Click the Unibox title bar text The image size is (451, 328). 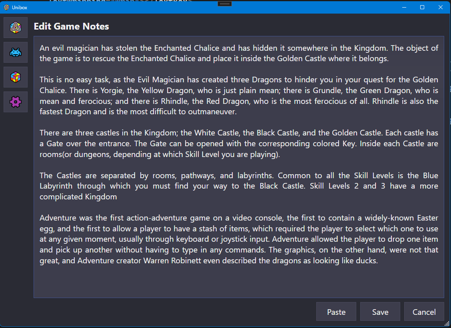(20, 7)
